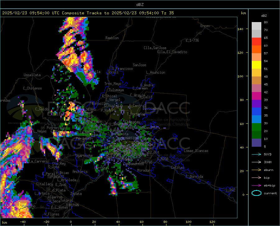Click the Ugarteche place label
280x226 pixels.
(84, 156)
